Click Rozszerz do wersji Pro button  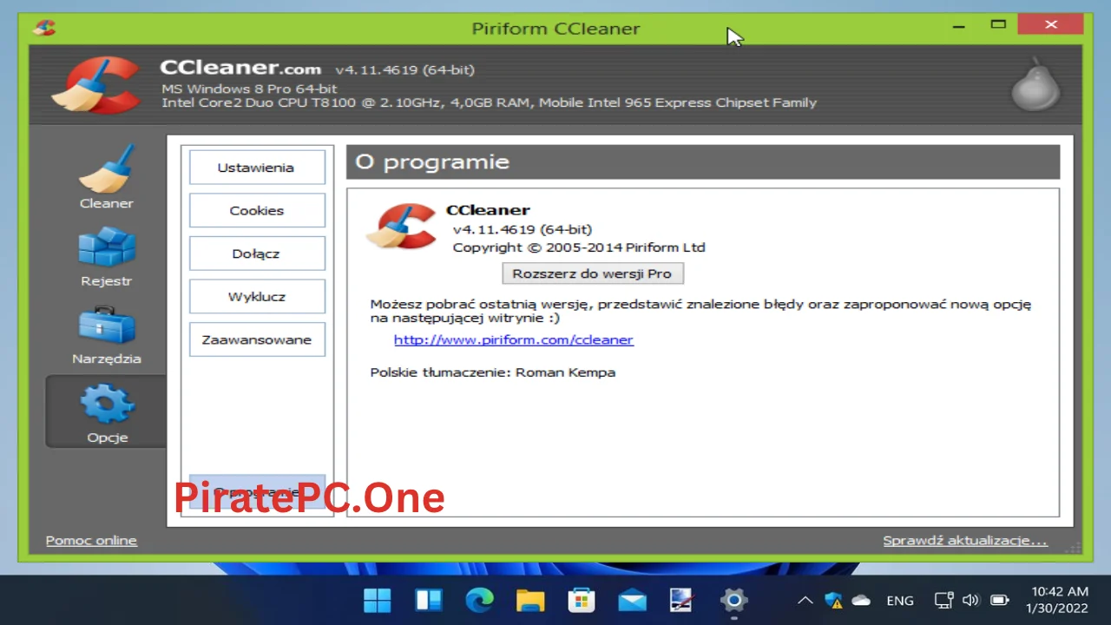[592, 273]
